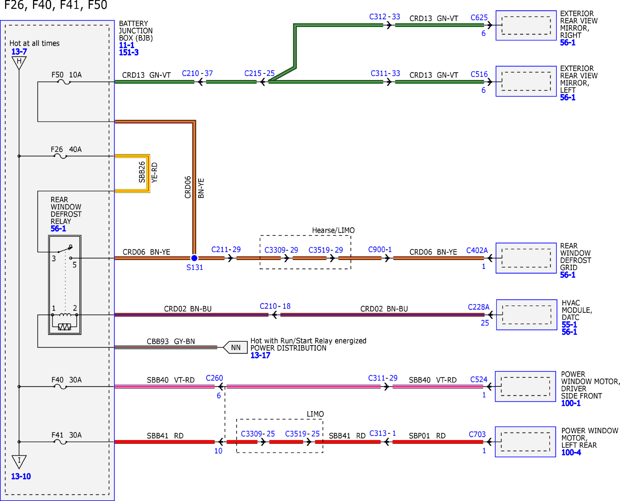Click the F40 30A fuse symbol

[x=60, y=387]
